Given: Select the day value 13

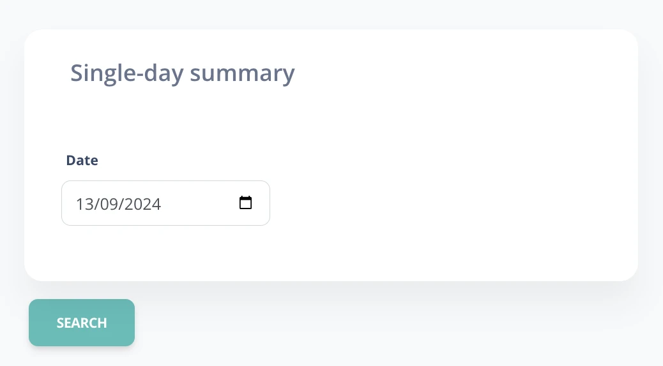Looking at the screenshot, I should pos(84,204).
